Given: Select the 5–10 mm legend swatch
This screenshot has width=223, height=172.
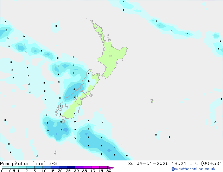Looking at the screenshot, I should tap(38, 167).
